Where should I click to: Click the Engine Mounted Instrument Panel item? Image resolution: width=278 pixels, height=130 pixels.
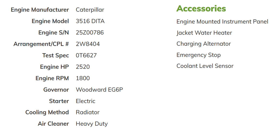tap(222, 22)
